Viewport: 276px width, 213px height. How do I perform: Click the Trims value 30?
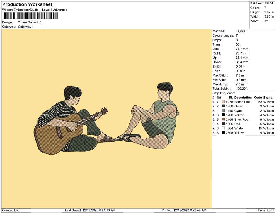[x=238, y=44]
